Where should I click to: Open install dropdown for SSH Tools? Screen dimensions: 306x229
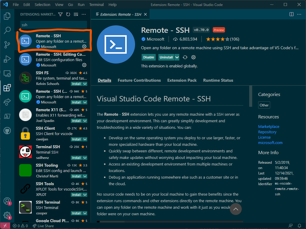point(85,195)
